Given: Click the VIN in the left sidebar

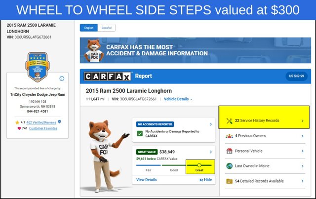Looking at the screenshot, I should coord(29,37).
